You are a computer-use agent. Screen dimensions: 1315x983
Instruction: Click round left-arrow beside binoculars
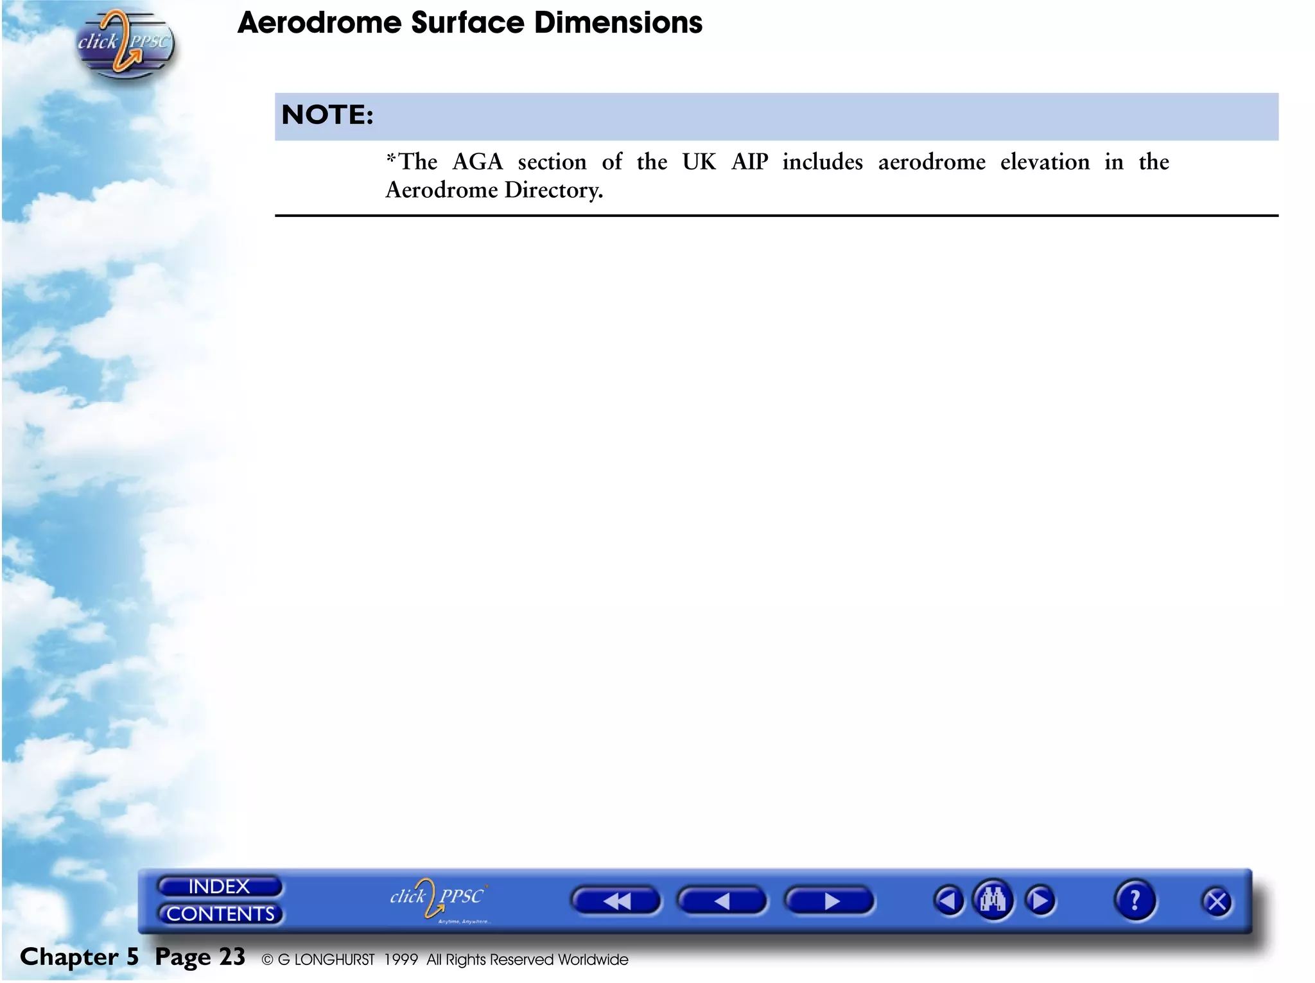coord(948,901)
